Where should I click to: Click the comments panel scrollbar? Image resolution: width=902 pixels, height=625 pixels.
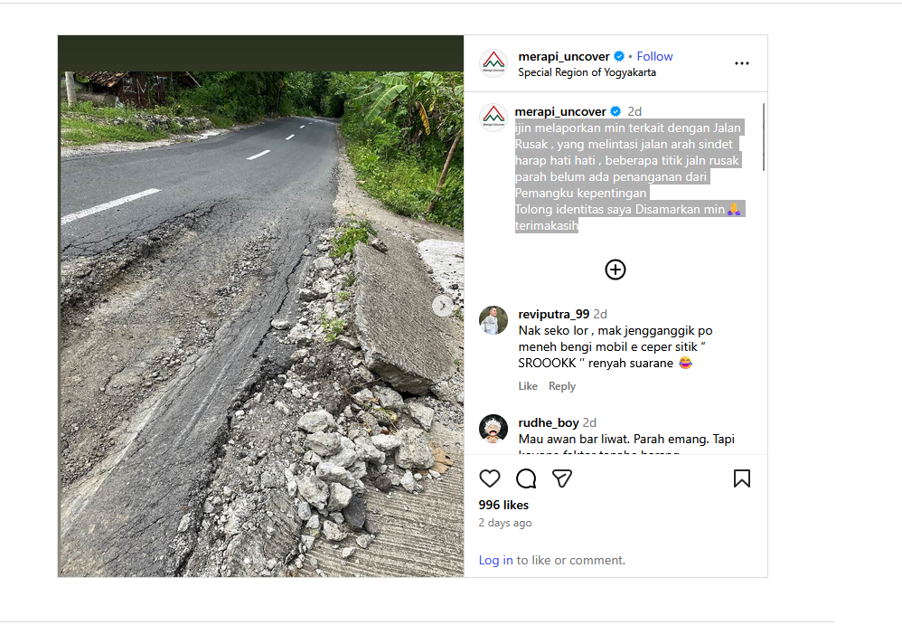pos(764,136)
